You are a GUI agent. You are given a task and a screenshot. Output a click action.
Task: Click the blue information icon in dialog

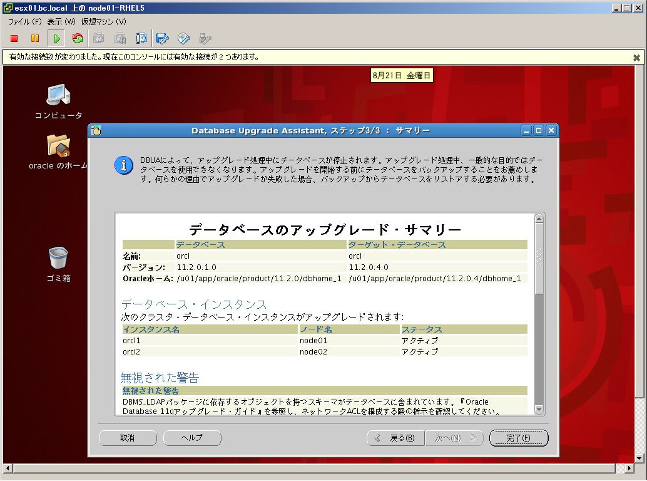[123, 165]
